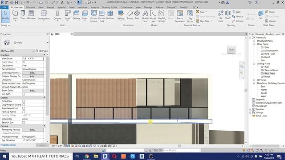Close the {3D} view tab

click(71, 34)
